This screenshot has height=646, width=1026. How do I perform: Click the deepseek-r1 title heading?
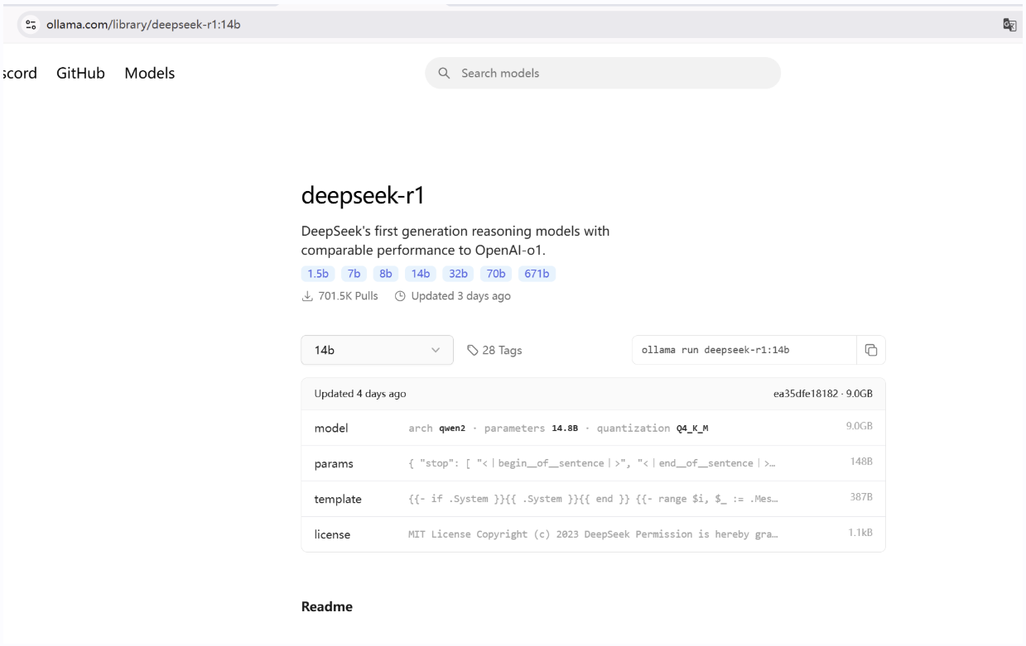point(364,195)
